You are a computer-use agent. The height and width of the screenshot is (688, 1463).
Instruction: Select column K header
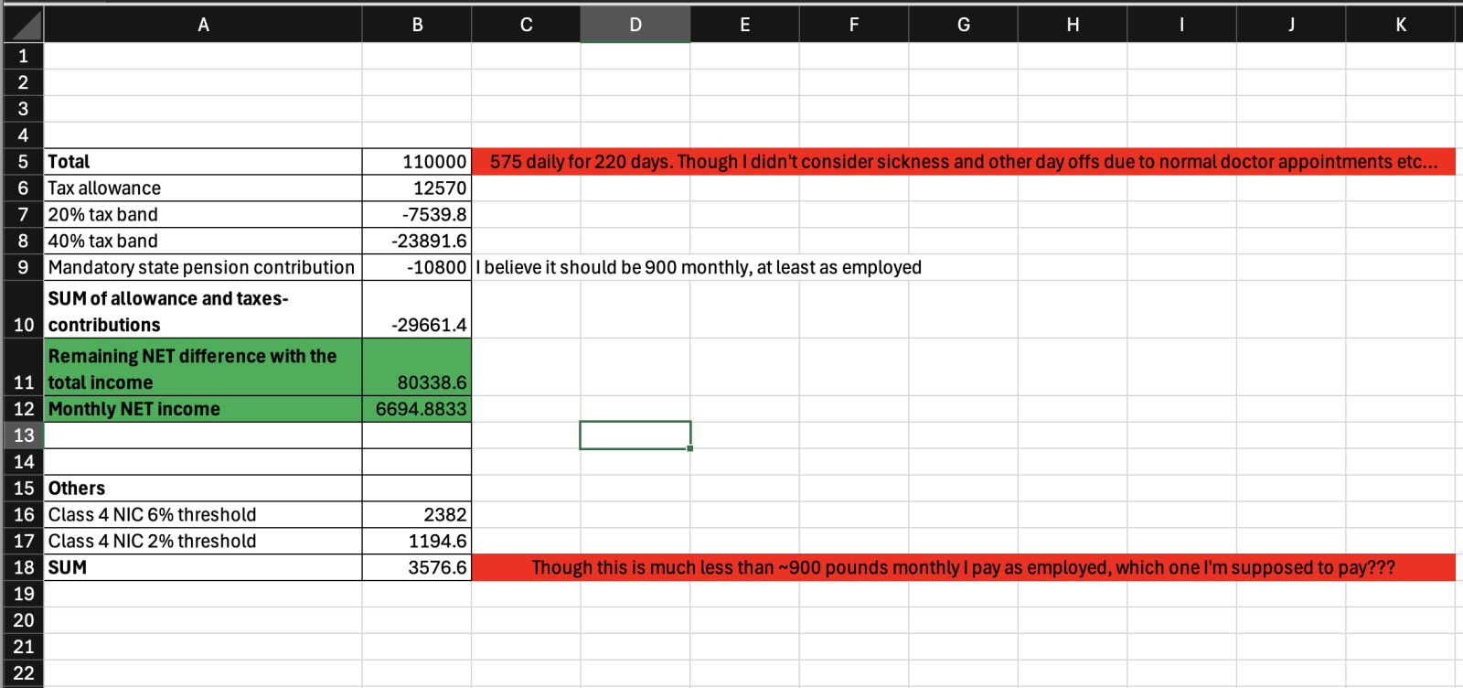click(1400, 25)
